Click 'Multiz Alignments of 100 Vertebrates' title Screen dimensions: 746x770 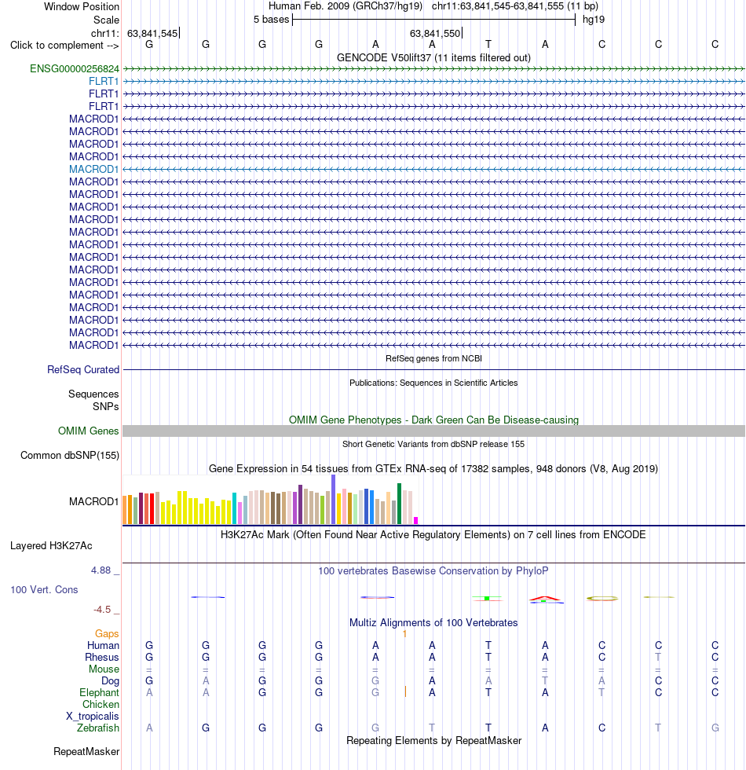pyautogui.click(x=433, y=622)
